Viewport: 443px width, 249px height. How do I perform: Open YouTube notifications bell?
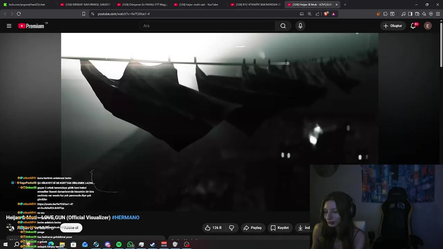(x=413, y=26)
